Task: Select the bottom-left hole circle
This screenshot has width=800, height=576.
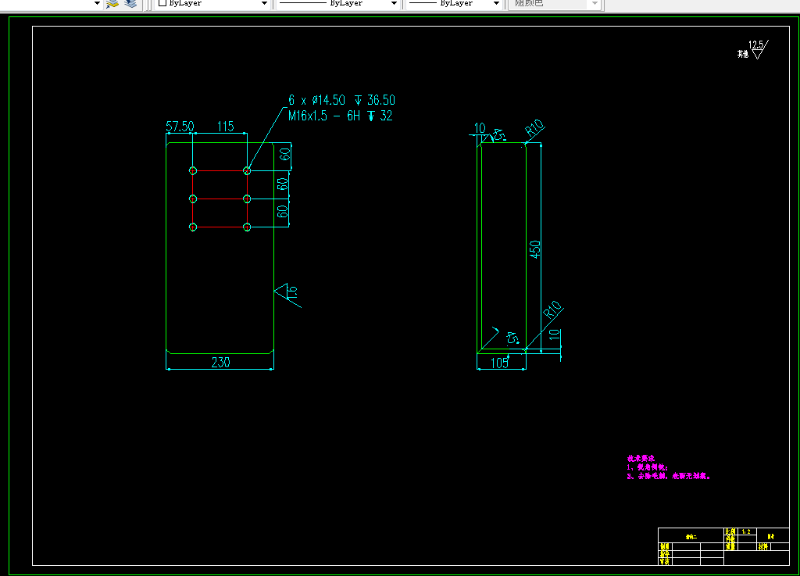Action: point(193,227)
